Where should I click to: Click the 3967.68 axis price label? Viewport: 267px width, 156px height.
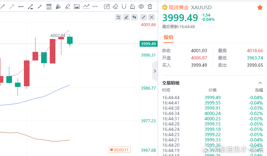[148, 150]
